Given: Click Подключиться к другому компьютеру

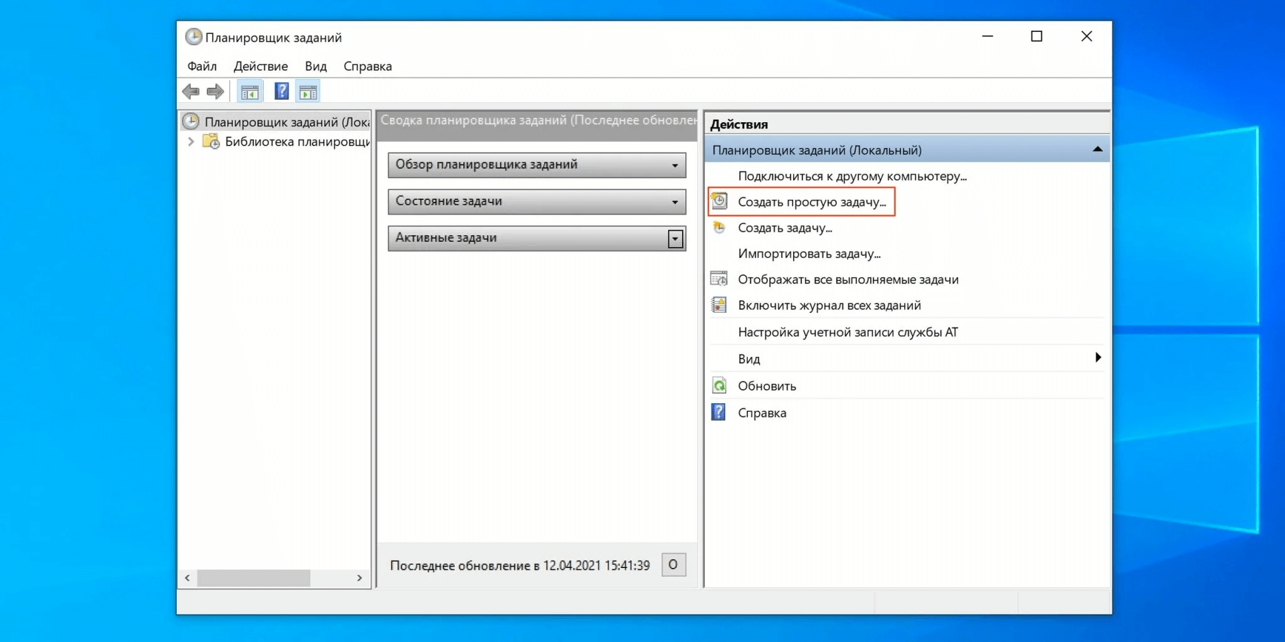Looking at the screenshot, I should [x=851, y=176].
